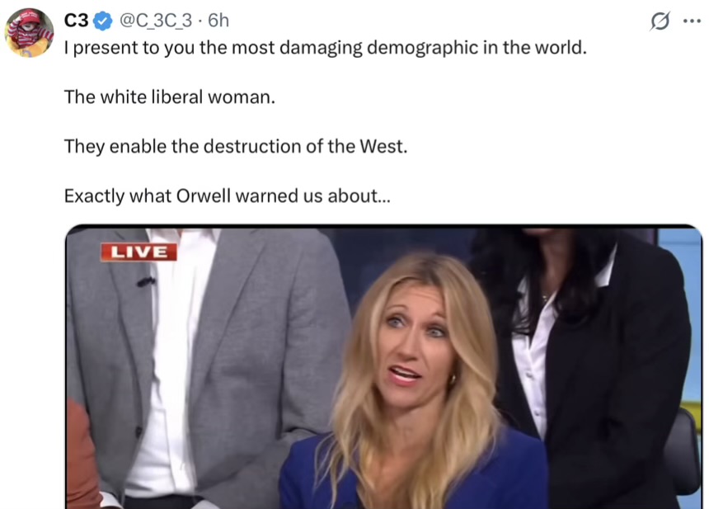Play the embedded live video clip

coord(384,367)
